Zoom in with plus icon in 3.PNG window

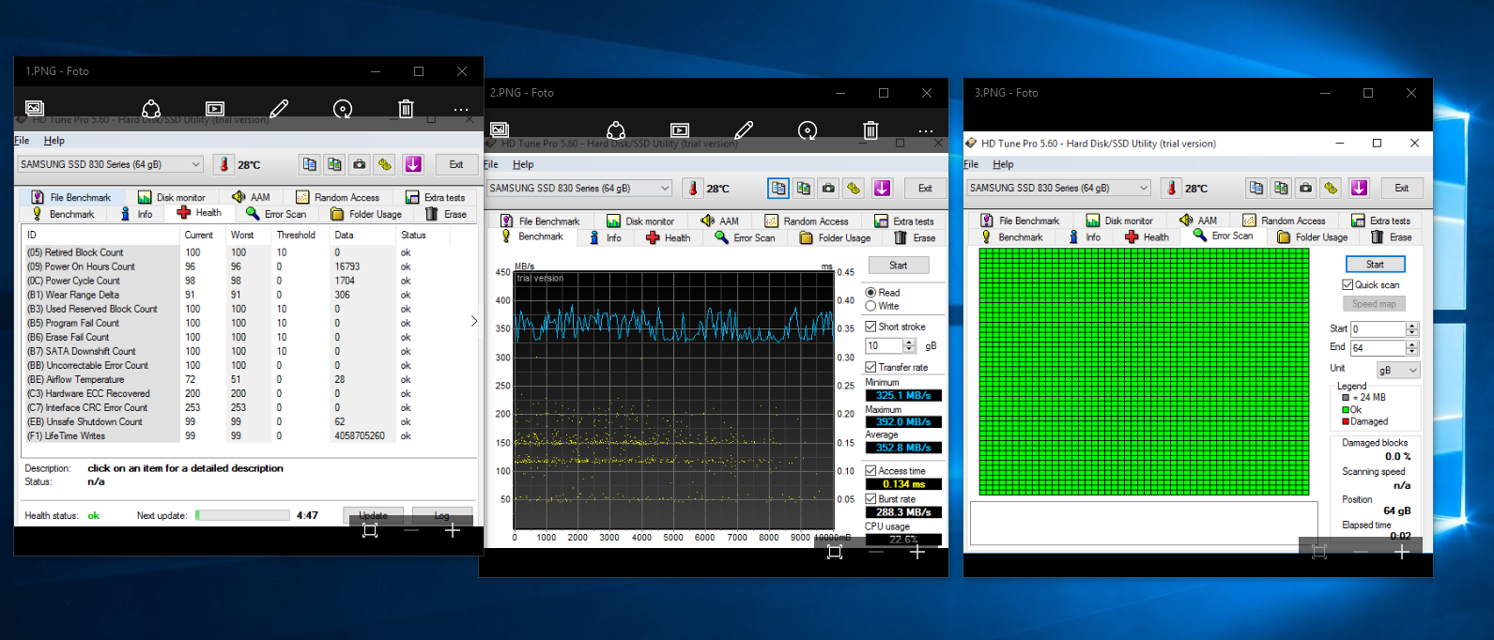click(1402, 552)
